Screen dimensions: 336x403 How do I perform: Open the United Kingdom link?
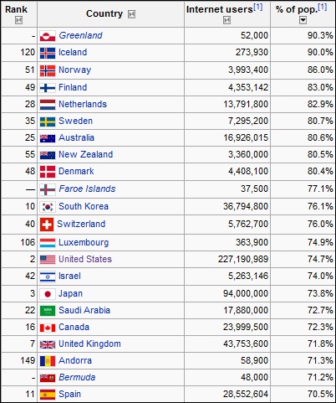click(89, 344)
